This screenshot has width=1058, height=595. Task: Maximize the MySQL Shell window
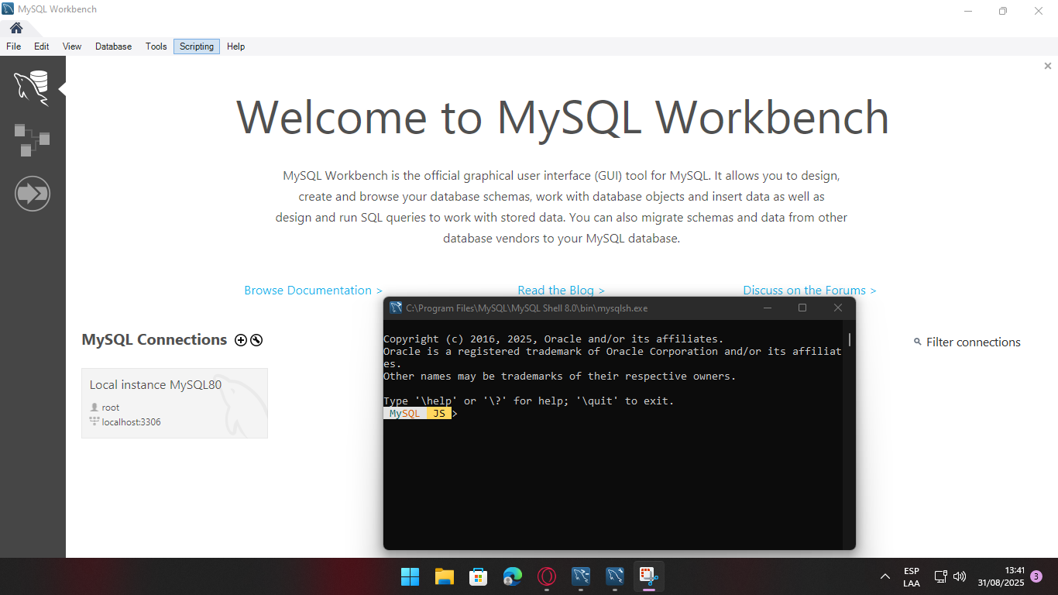coord(802,308)
